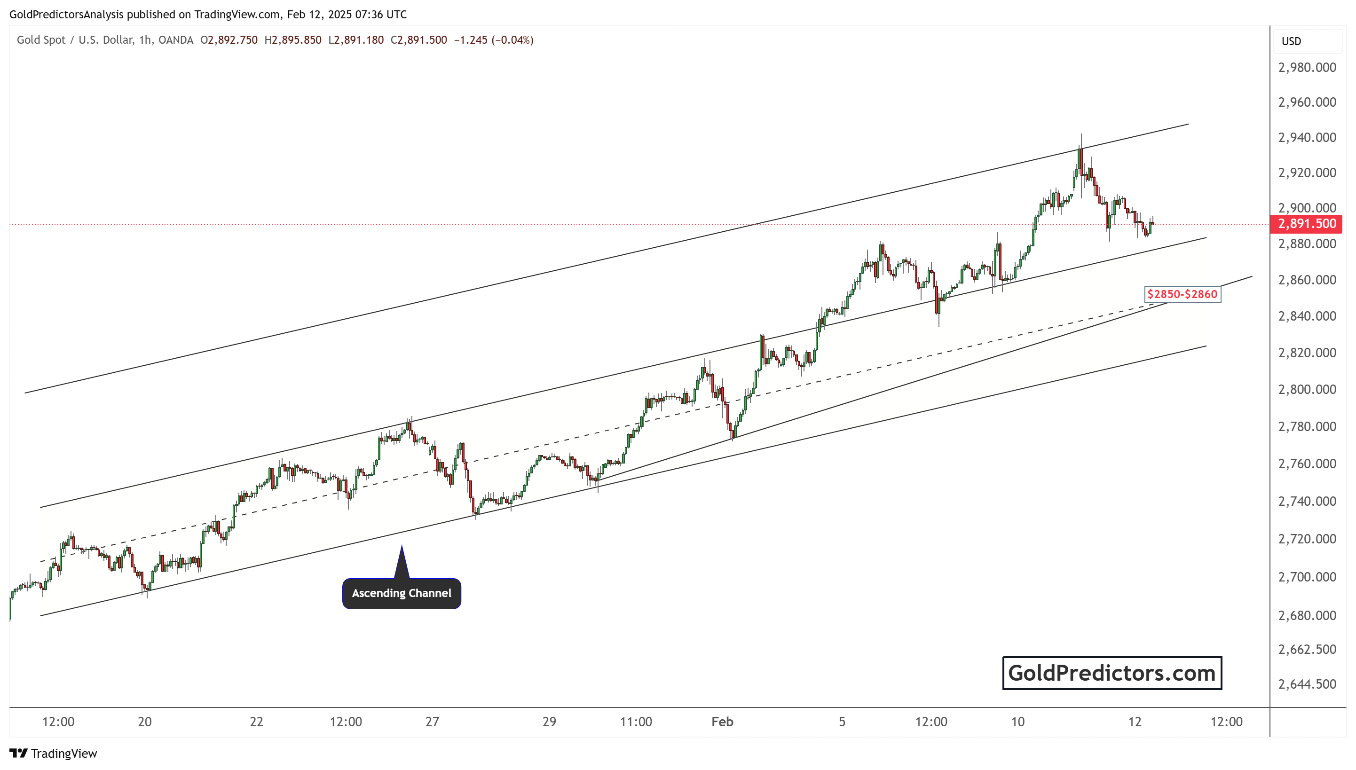Click the Feb label on time axis

(722, 722)
